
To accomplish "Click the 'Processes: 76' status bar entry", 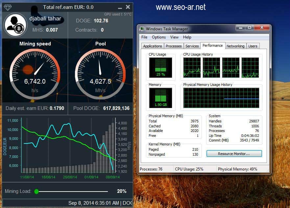I will pyautogui.click(x=151, y=169).
